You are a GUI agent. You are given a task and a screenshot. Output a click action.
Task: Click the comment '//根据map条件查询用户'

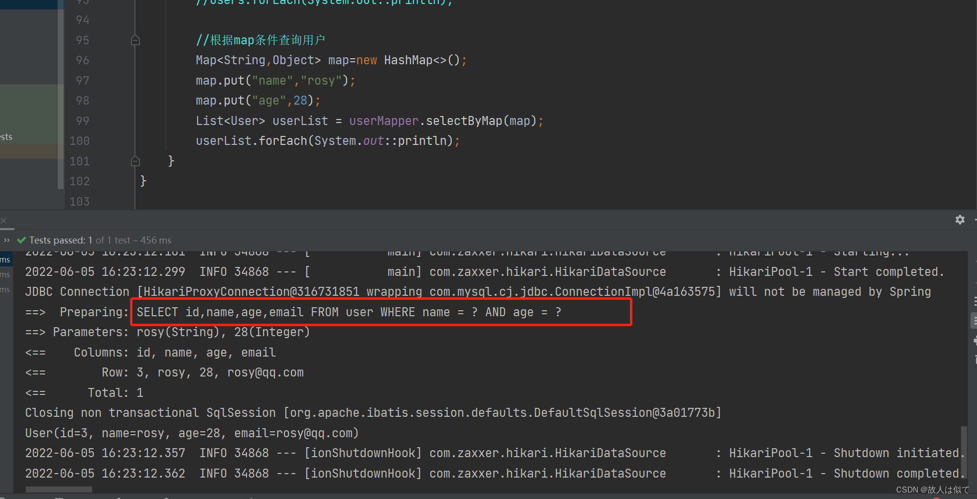click(260, 40)
